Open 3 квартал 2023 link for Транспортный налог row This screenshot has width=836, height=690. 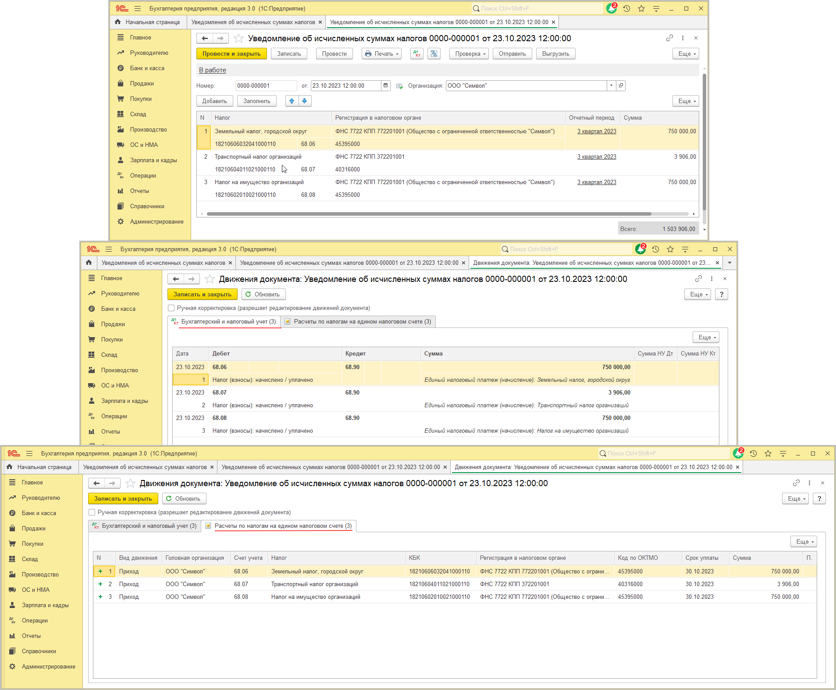[x=597, y=157]
